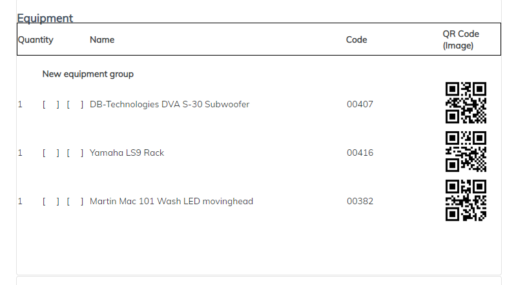Screen dimensions: 516x285
Task: Click the DB-Technologies DVA S-30 Subwoofer name
Action: point(169,105)
